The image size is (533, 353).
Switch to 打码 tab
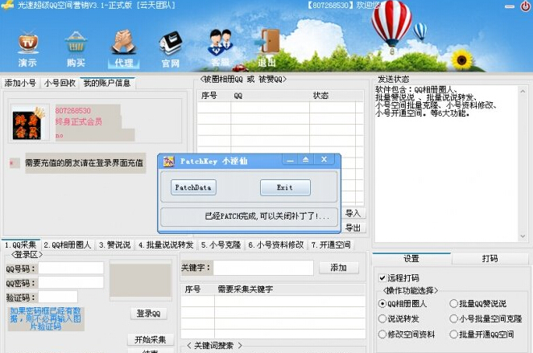[490, 259]
